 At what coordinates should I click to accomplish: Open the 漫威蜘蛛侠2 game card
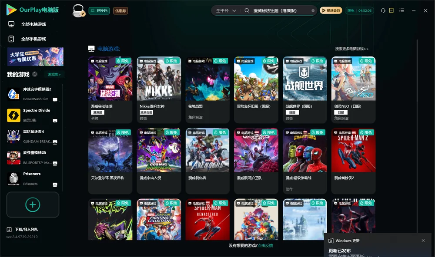point(353,161)
